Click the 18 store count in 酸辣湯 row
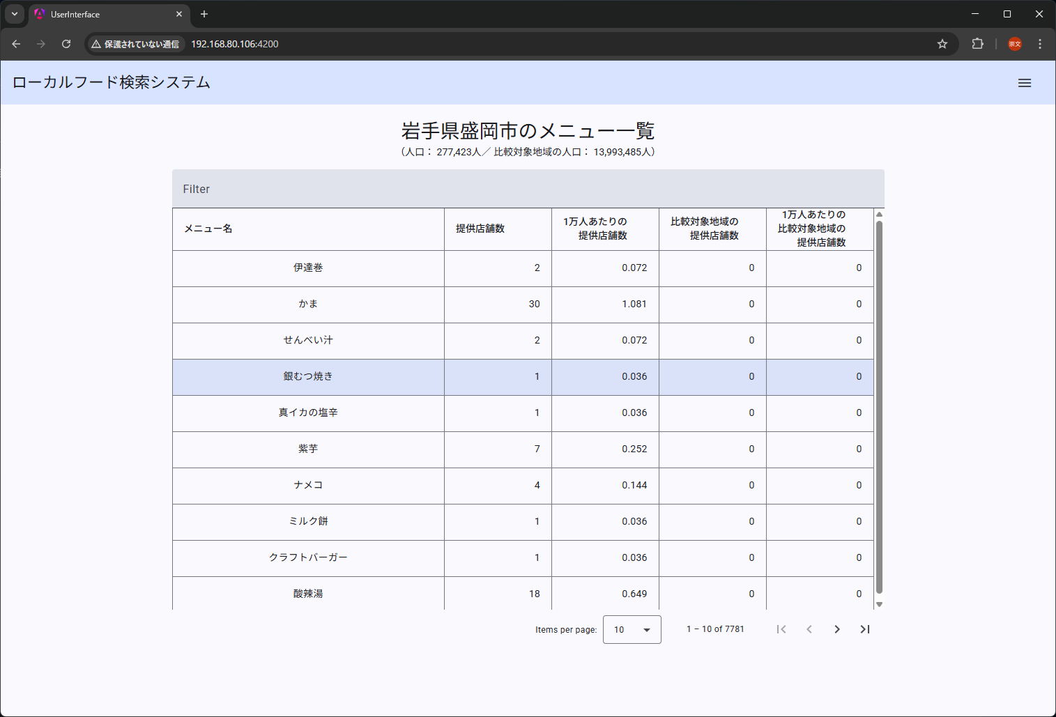Viewport: 1056px width, 717px height. (x=534, y=594)
